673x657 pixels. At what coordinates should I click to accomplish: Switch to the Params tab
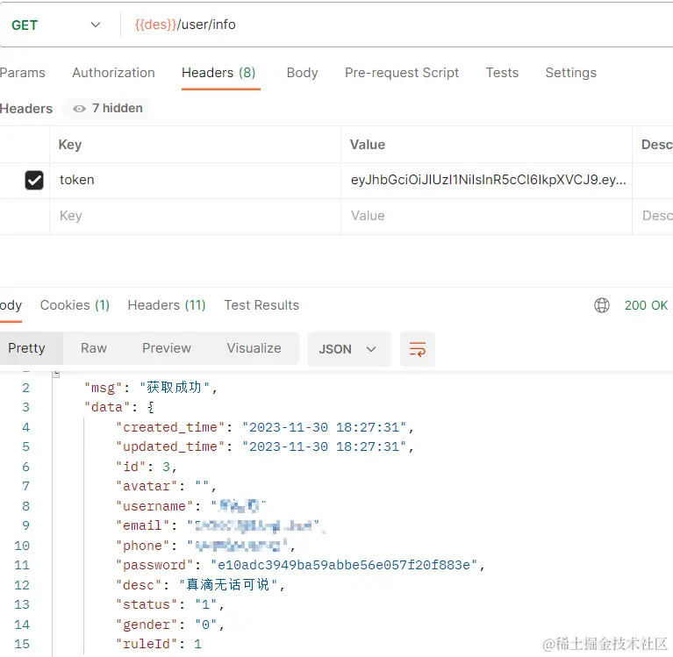(x=22, y=73)
